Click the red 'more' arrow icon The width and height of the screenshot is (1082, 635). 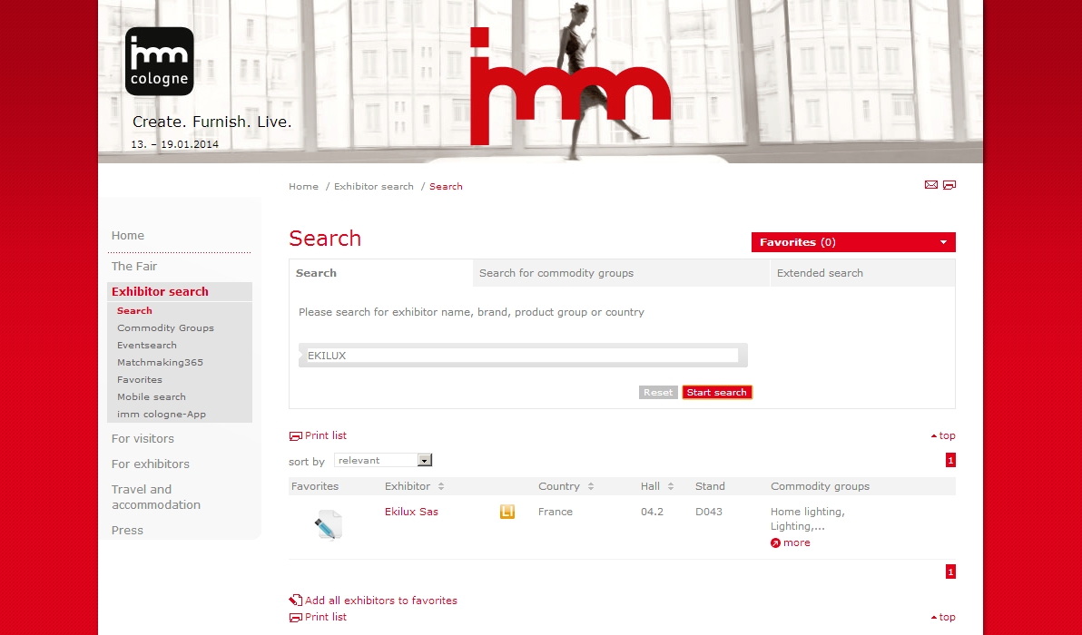coord(775,543)
